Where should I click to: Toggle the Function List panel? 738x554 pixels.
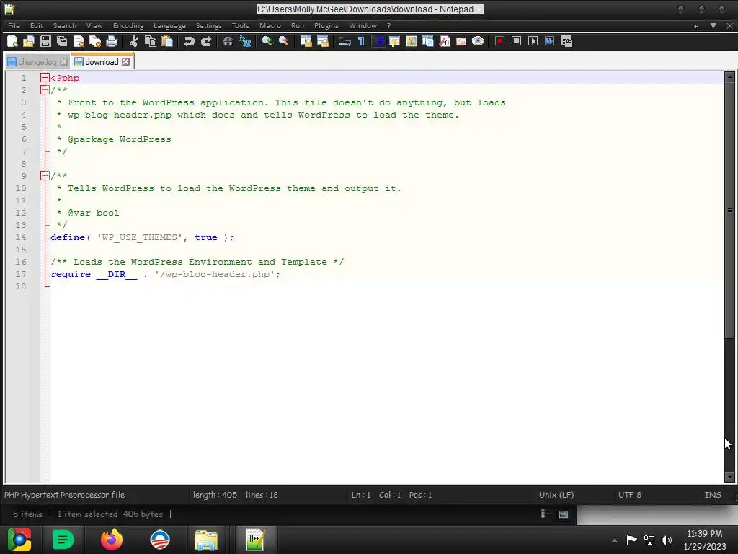click(x=444, y=41)
